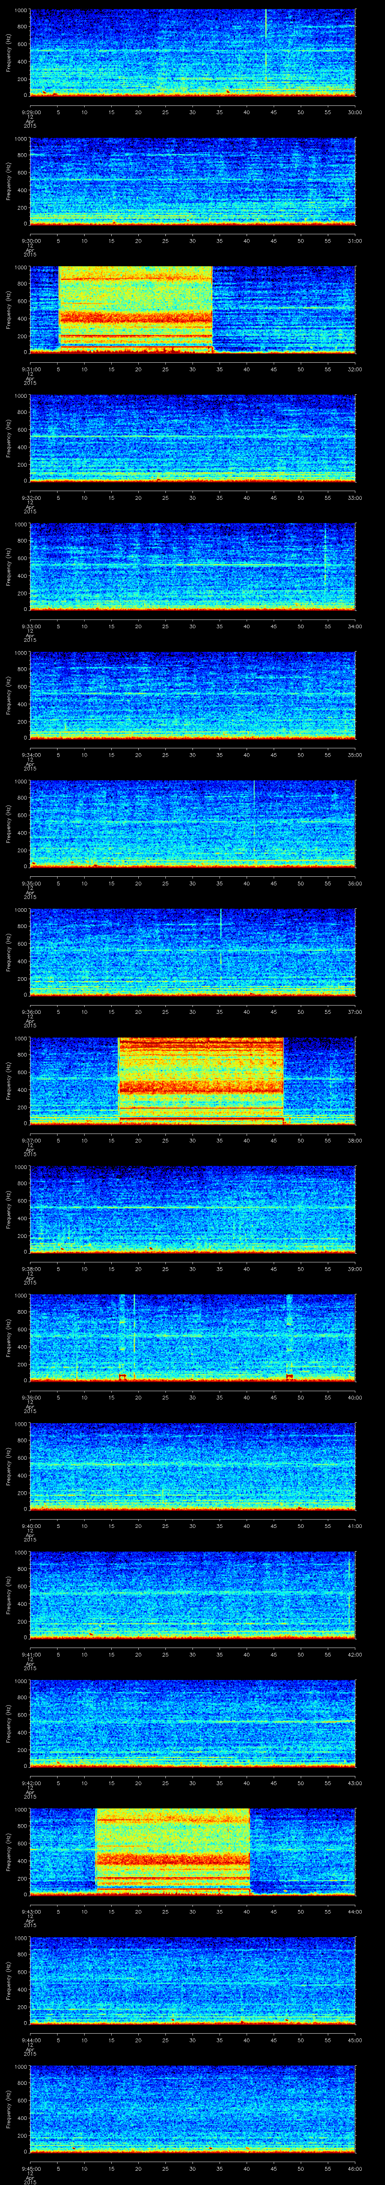Click the 30-second tick label under the 9:40:00 panel

[192, 1527]
